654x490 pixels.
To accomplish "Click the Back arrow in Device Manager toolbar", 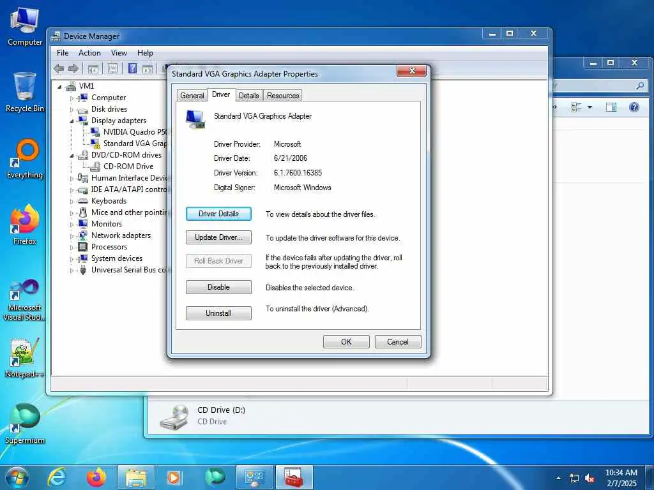I will (x=59, y=68).
